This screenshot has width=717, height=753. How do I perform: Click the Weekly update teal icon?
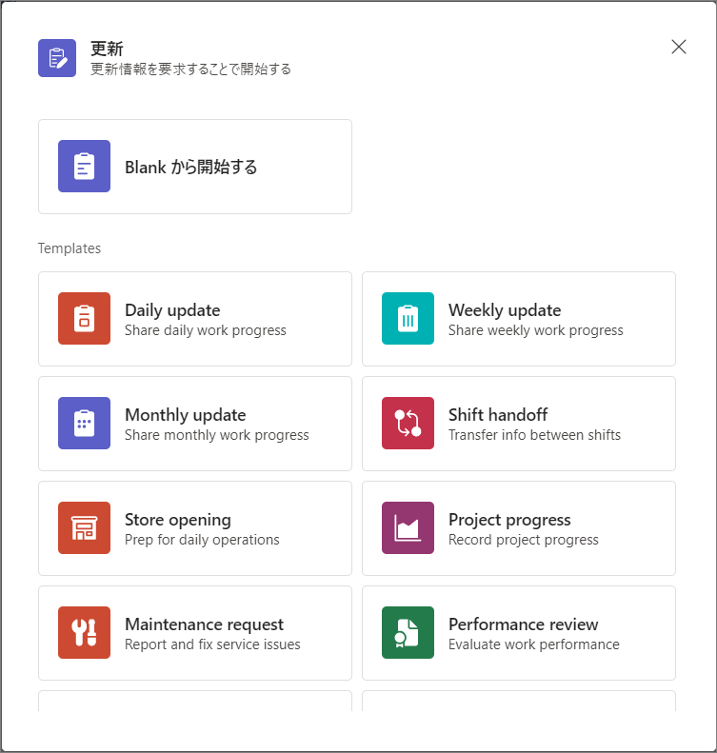pos(408,318)
